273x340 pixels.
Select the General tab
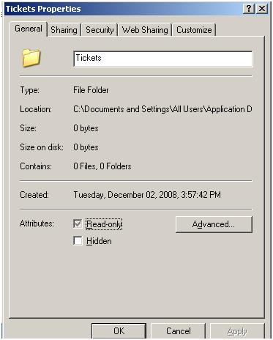(29, 29)
